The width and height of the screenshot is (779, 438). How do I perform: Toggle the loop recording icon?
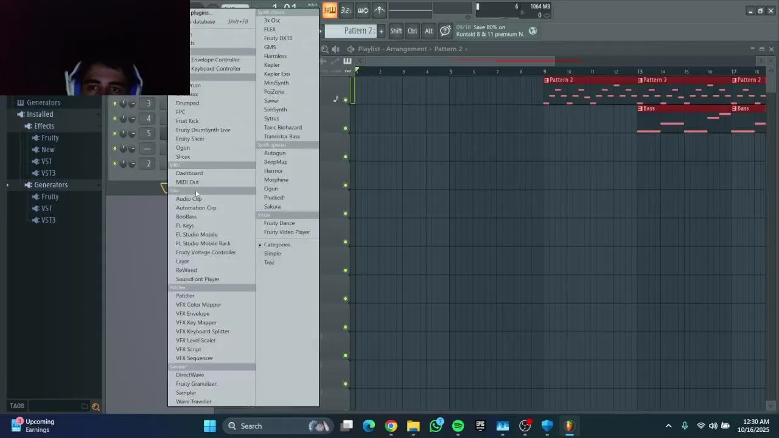tap(363, 10)
